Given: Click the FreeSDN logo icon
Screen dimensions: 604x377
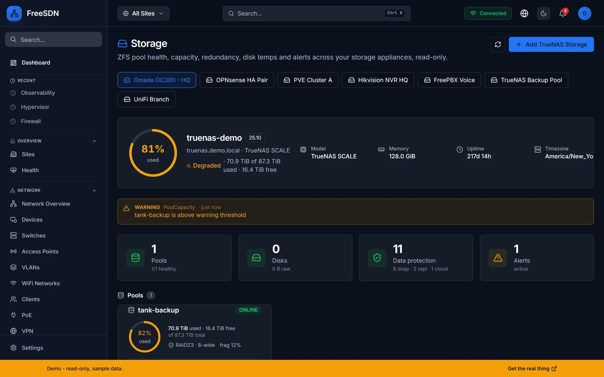Looking at the screenshot, I should [14, 14].
